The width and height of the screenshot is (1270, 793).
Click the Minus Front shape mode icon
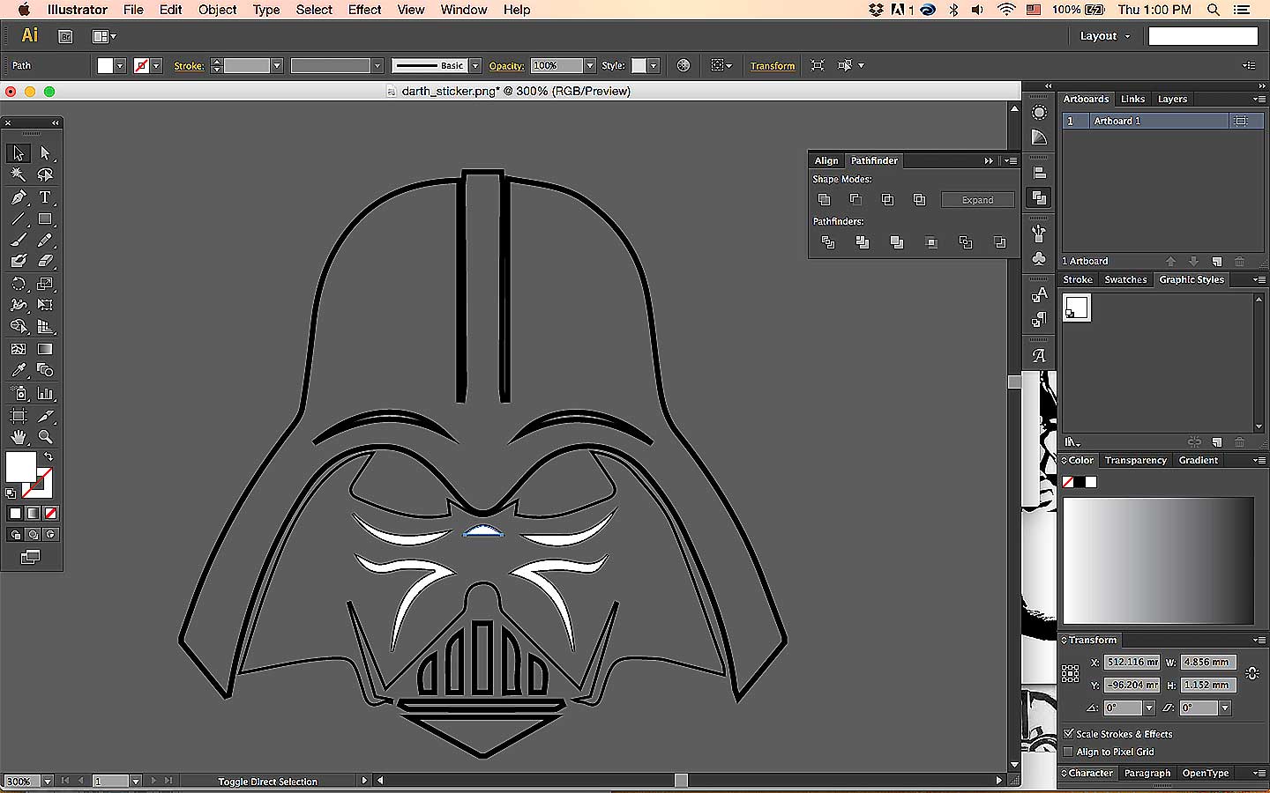coord(855,200)
